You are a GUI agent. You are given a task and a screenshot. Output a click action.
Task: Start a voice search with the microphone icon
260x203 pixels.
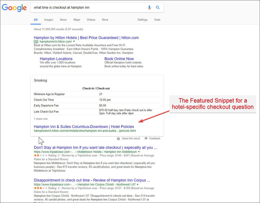[149, 8]
